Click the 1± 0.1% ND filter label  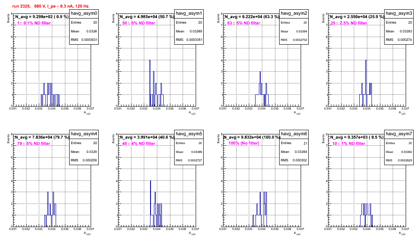click(34, 23)
